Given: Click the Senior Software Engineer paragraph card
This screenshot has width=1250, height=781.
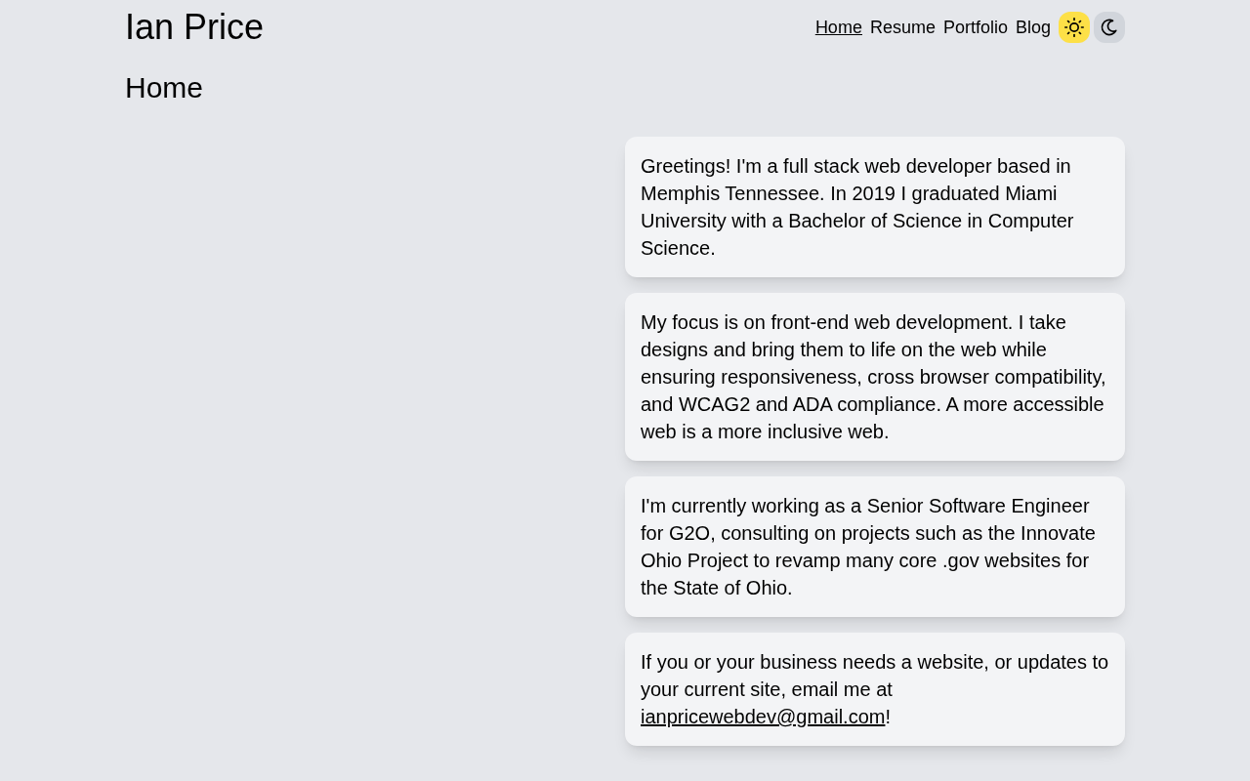Looking at the screenshot, I should click(x=874, y=547).
